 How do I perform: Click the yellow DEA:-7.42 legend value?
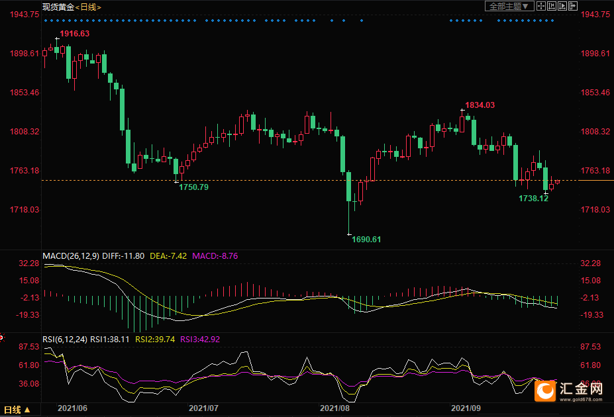(x=168, y=256)
